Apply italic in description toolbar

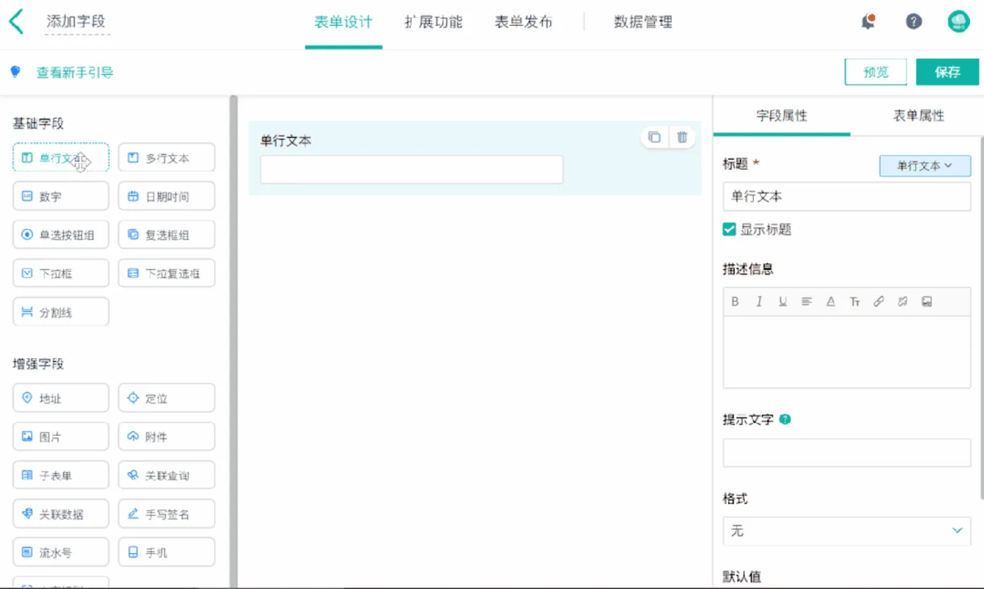[759, 302]
